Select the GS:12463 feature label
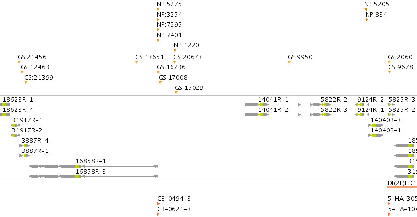The width and height of the screenshot is (417, 217). point(35,67)
